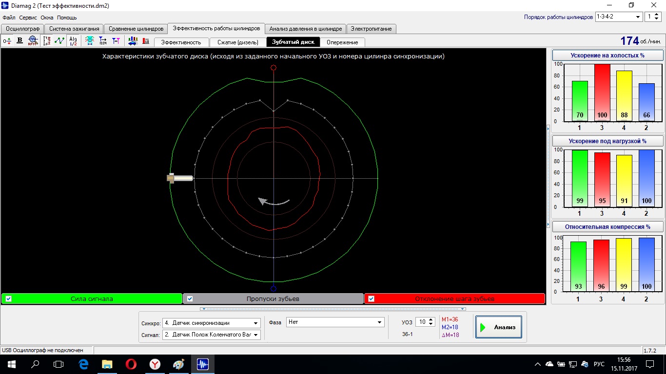Click the Ускорение на холостых % header
Image resolution: width=666 pixels, height=374 pixels.
click(607, 56)
